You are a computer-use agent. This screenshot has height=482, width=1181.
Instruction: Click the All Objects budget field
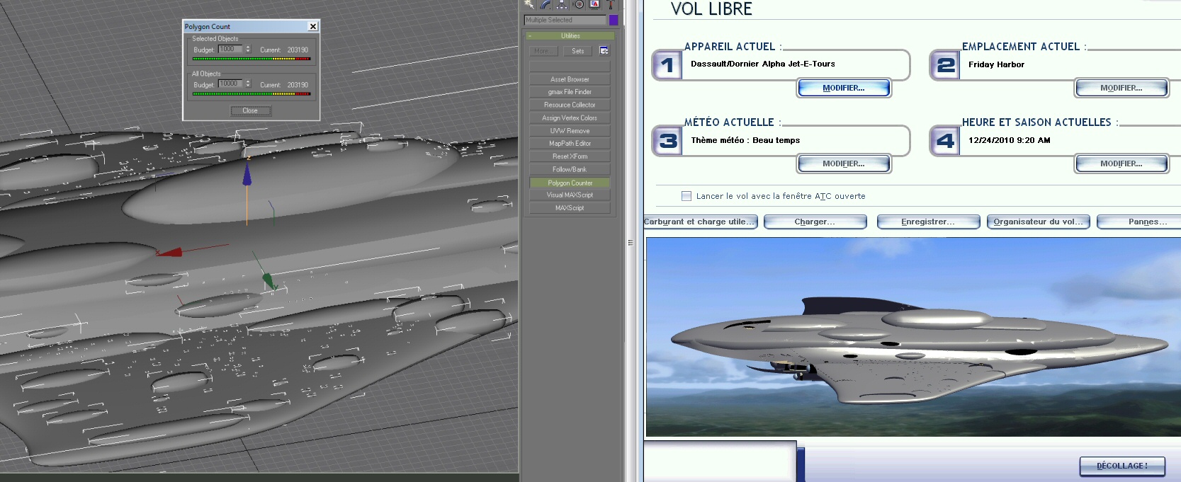[x=231, y=84]
